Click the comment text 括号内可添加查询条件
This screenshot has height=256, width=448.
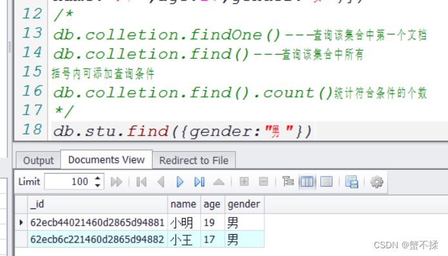click(103, 74)
